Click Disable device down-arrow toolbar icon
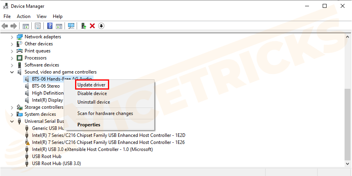 [x=101, y=26]
